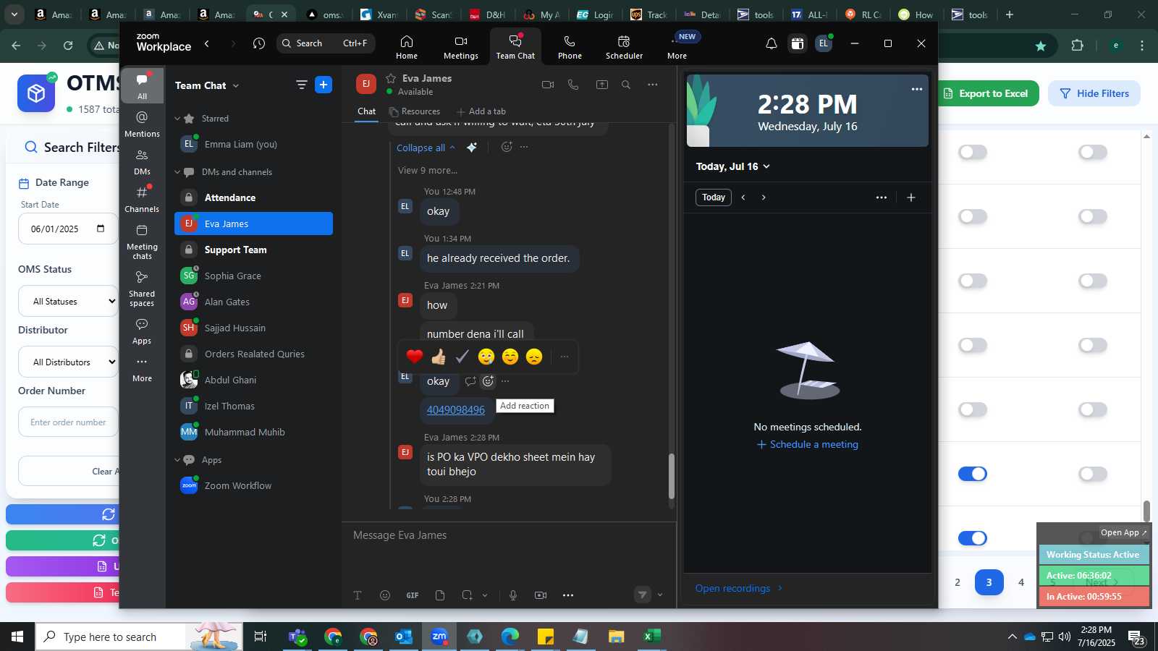Image resolution: width=1158 pixels, height=651 pixels.
Task: Open send options dropdown arrow
Action: (659, 595)
